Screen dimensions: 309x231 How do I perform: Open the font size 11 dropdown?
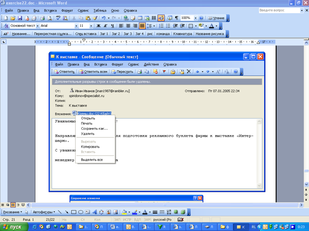[91, 26]
